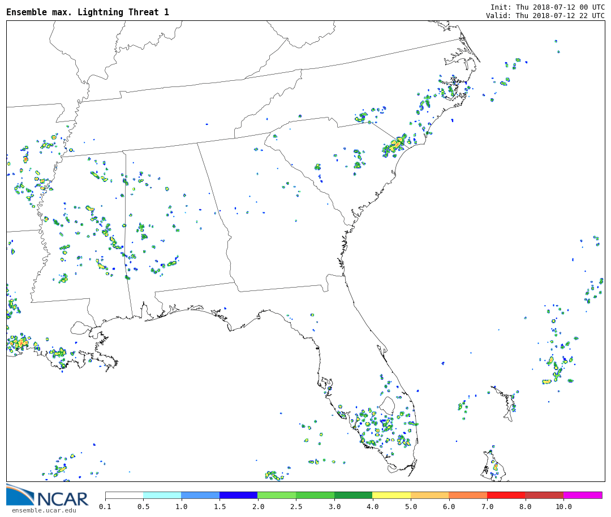Click the dark green colorbar swatch
Image resolution: width=611 pixels, height=517 pixels.
[x=353, y=495]
